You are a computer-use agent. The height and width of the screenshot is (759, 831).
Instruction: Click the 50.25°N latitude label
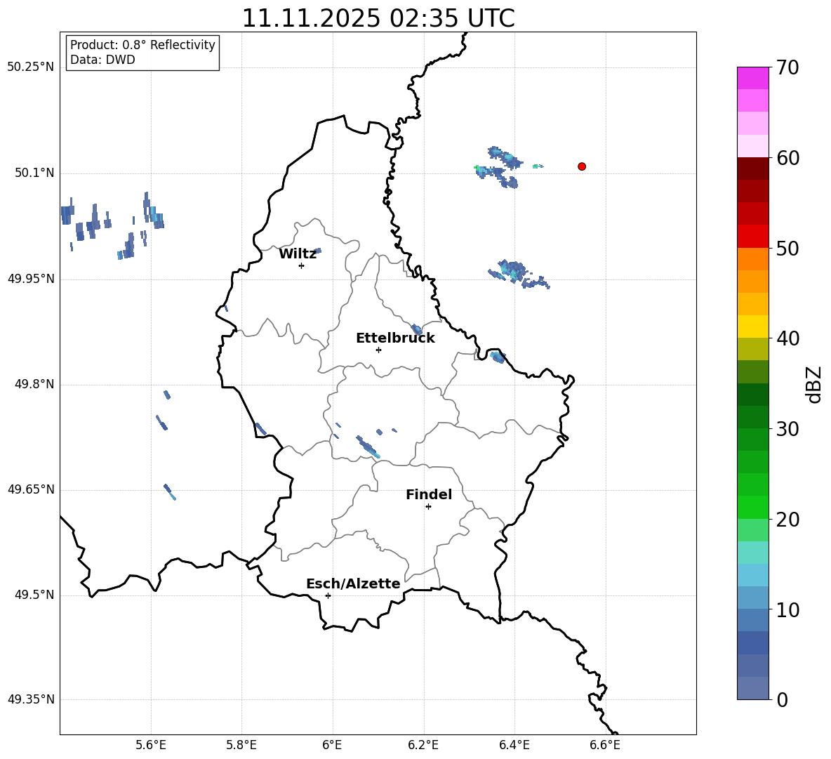[31, 67]
